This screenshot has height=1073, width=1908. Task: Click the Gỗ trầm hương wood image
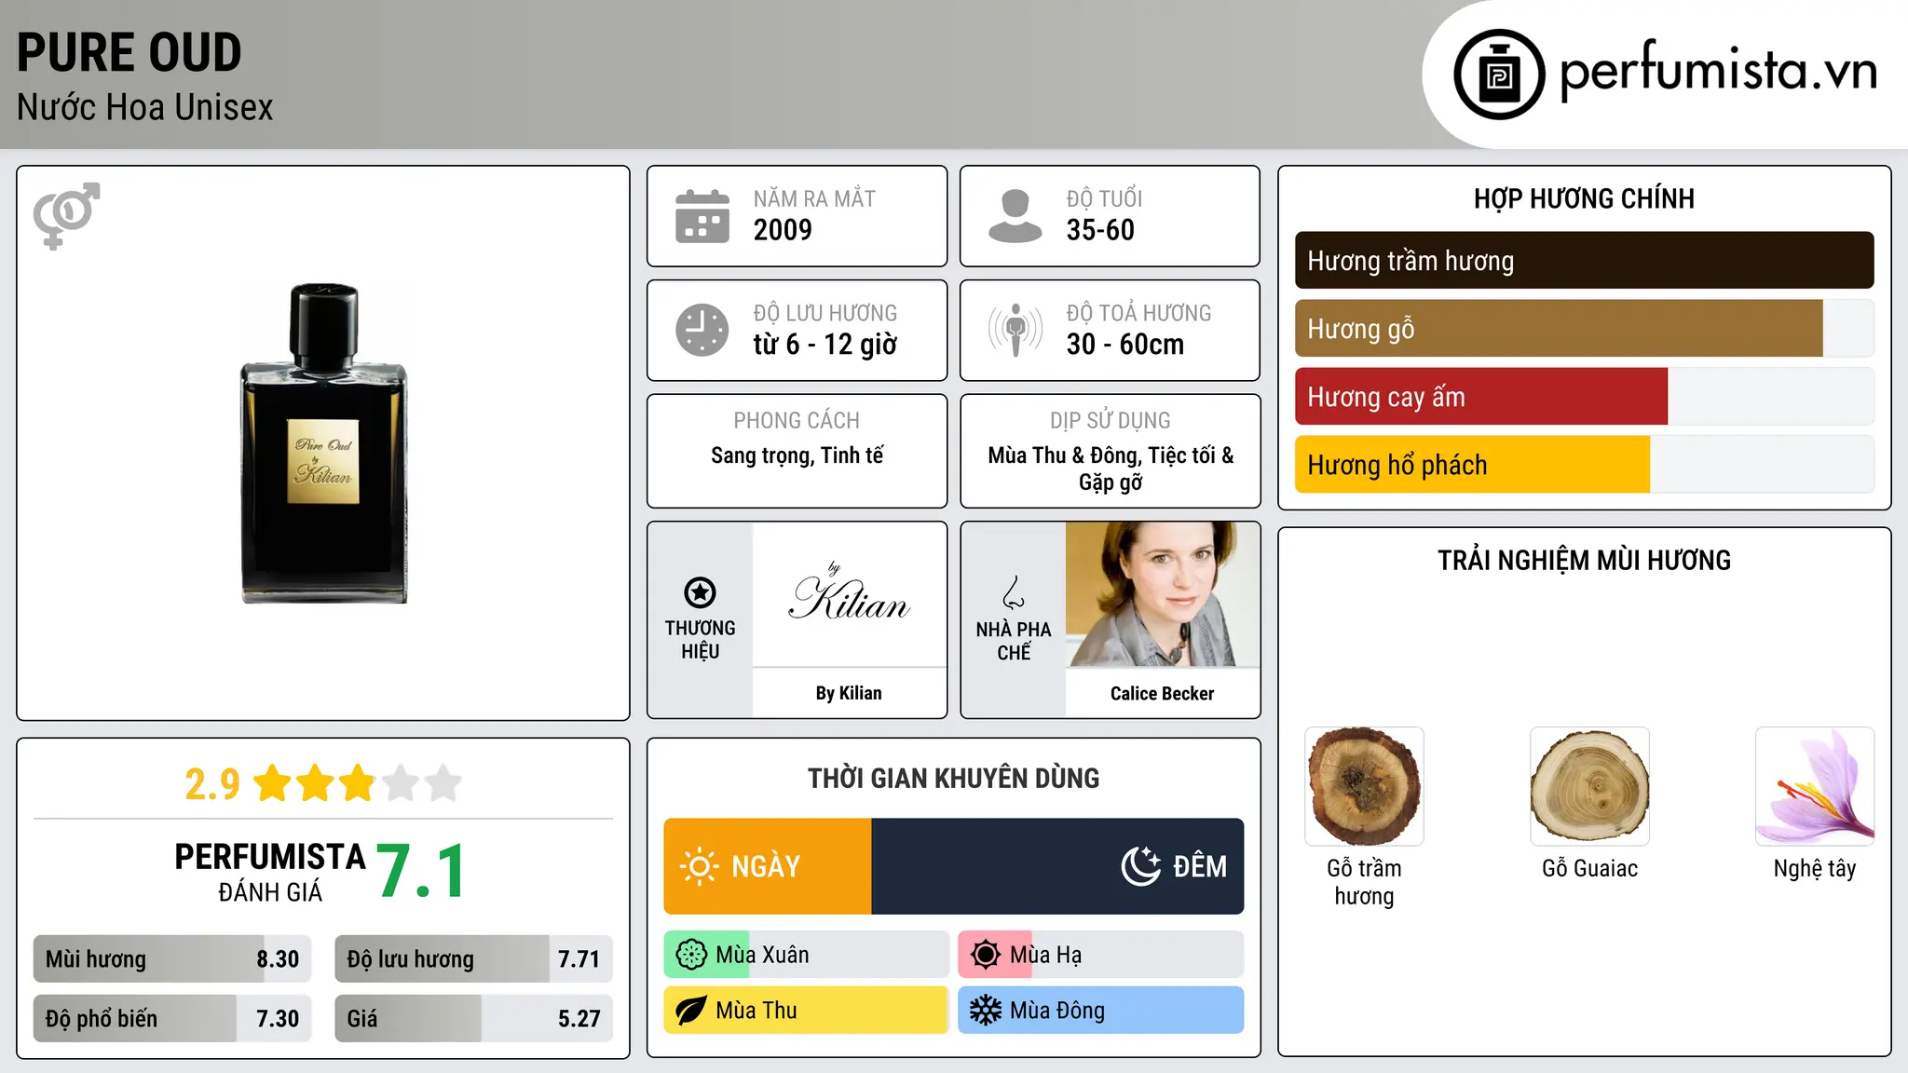coord(1364,786)
